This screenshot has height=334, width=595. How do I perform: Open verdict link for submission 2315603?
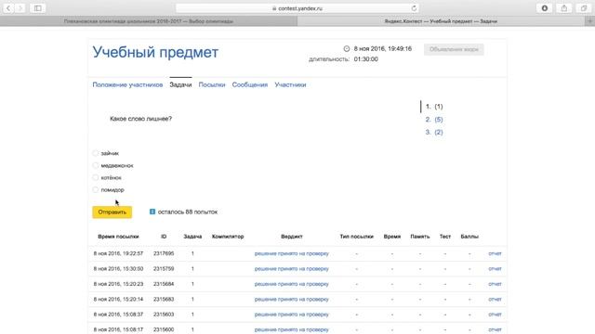pyautogui.click(x=291, y=315)
